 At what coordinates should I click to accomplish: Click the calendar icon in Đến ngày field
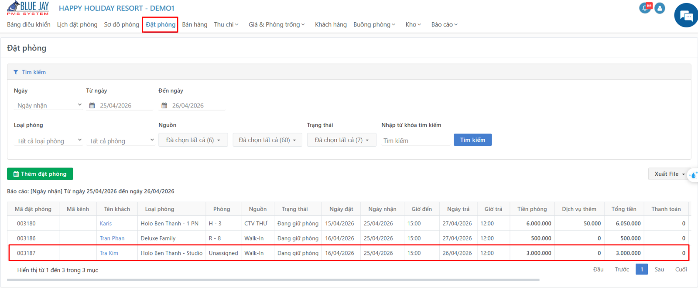click(164, 105)
